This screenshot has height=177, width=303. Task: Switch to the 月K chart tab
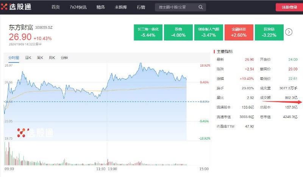click(x=52, y=58)
